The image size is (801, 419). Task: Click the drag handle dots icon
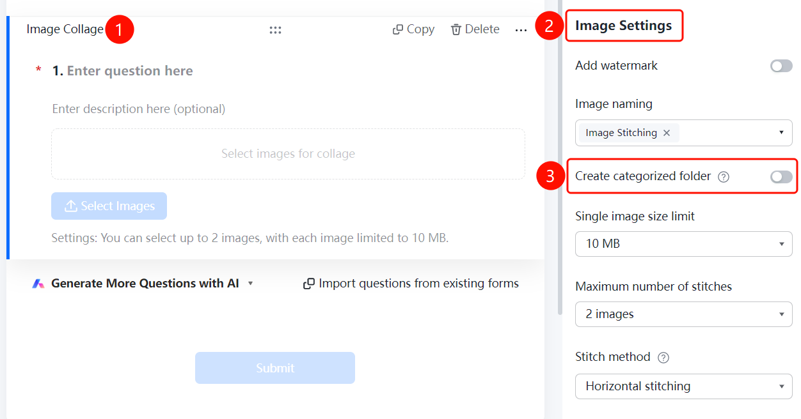point(275,30)
